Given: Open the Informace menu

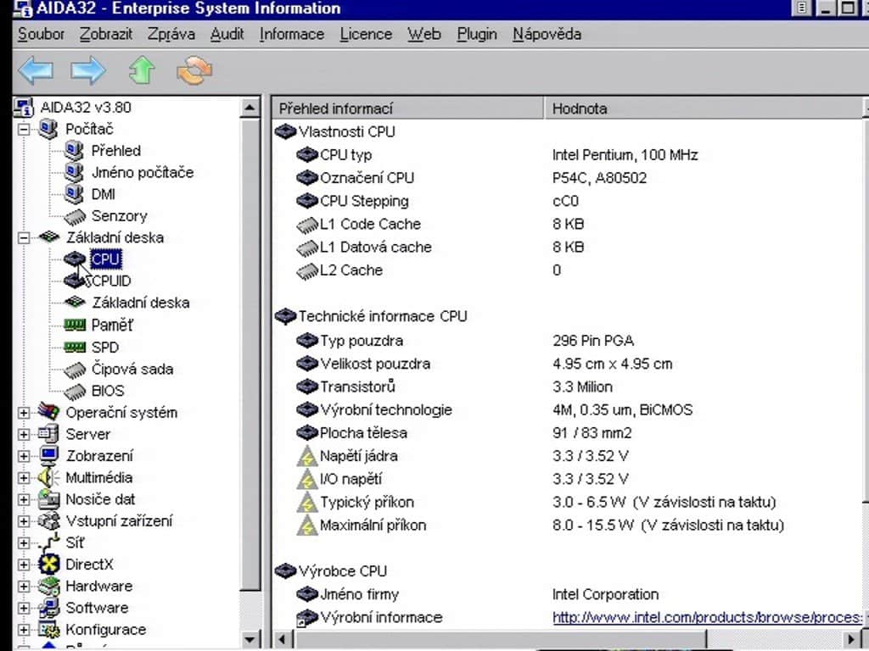Looking at the screenshot, I should [292, 34].
